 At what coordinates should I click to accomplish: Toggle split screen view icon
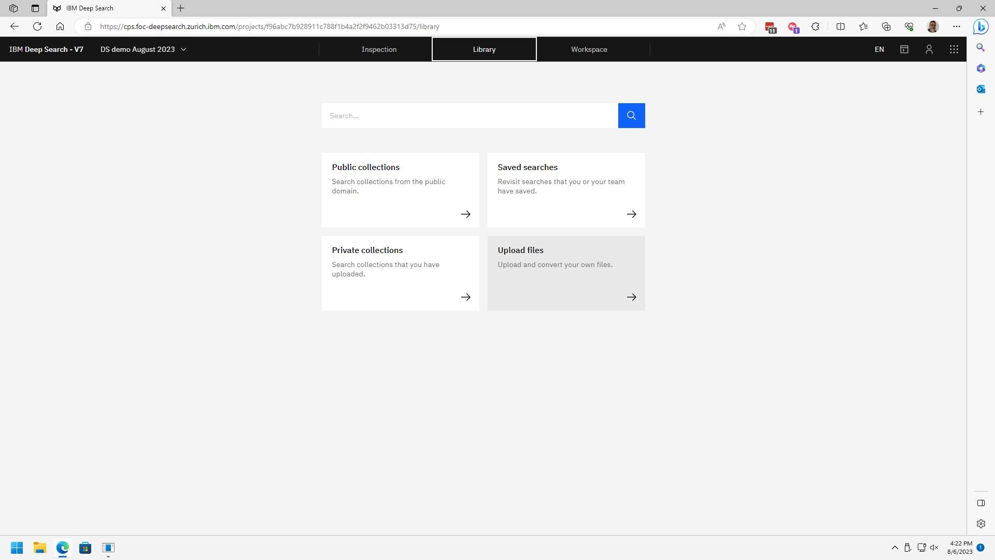[x=841, y=26]
